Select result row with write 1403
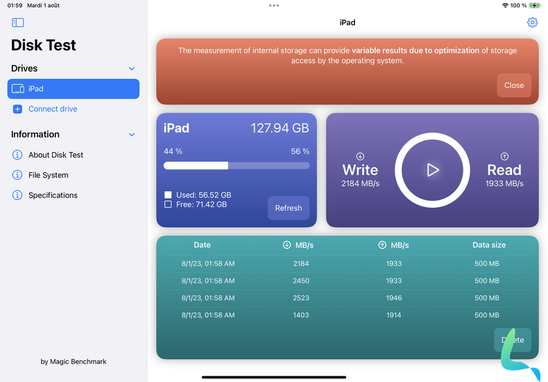 pos(347,315)
